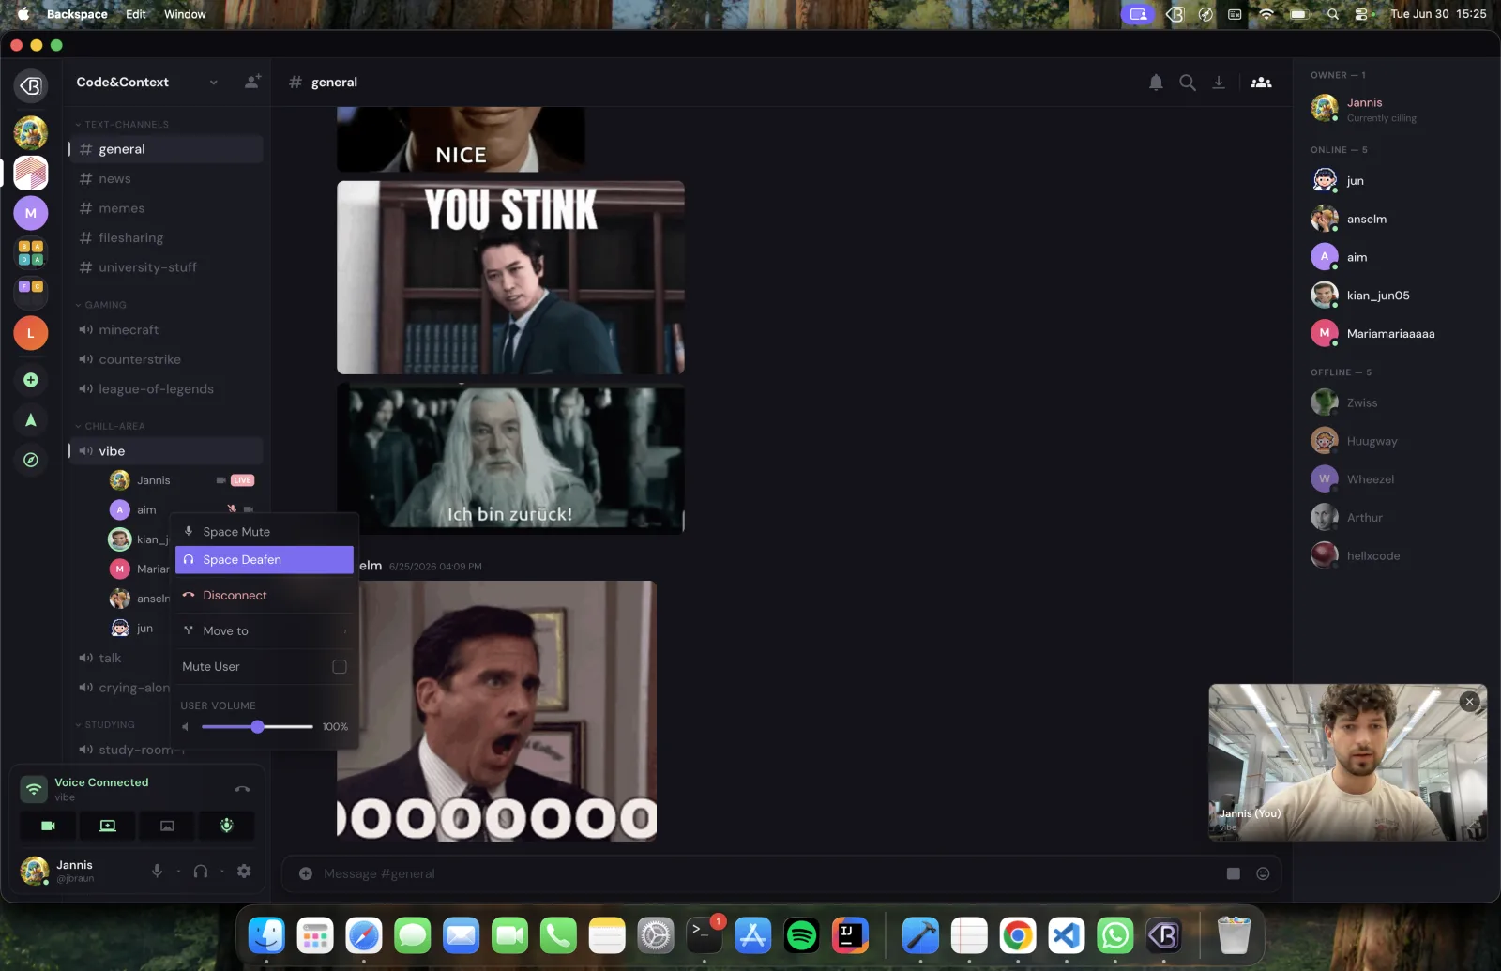Open the compass explore icon
The width and height of the screenshot is (1501, 971).
pos(31,460)
